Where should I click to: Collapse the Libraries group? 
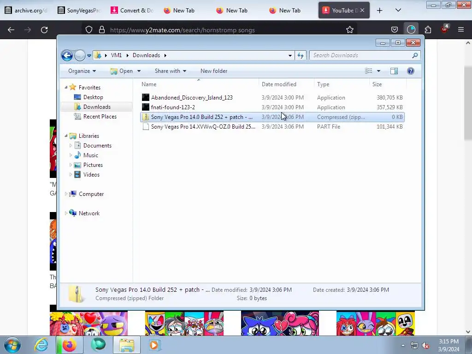[x=66, y=136]
